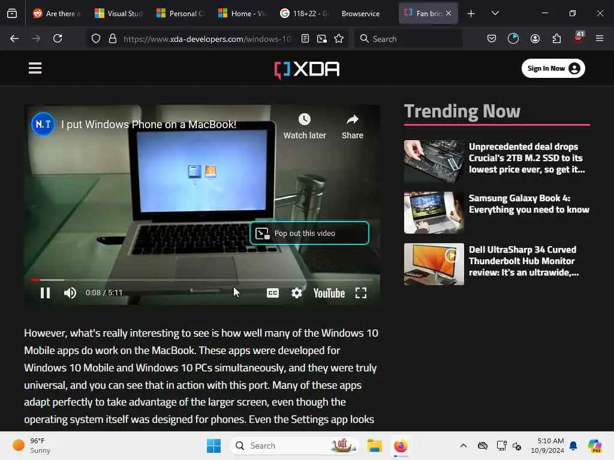Open File Explorer from taskbar

[x=374, y=446]
